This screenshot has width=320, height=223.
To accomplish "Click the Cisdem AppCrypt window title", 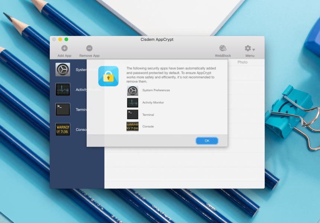I will [157, 39].
